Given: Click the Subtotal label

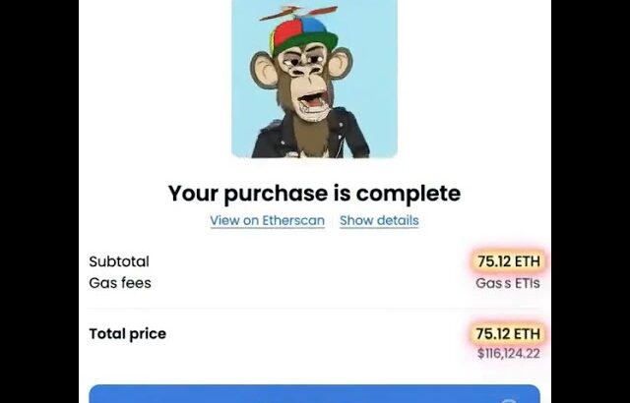Looking at the screenshot, I should tap(119, 261).
